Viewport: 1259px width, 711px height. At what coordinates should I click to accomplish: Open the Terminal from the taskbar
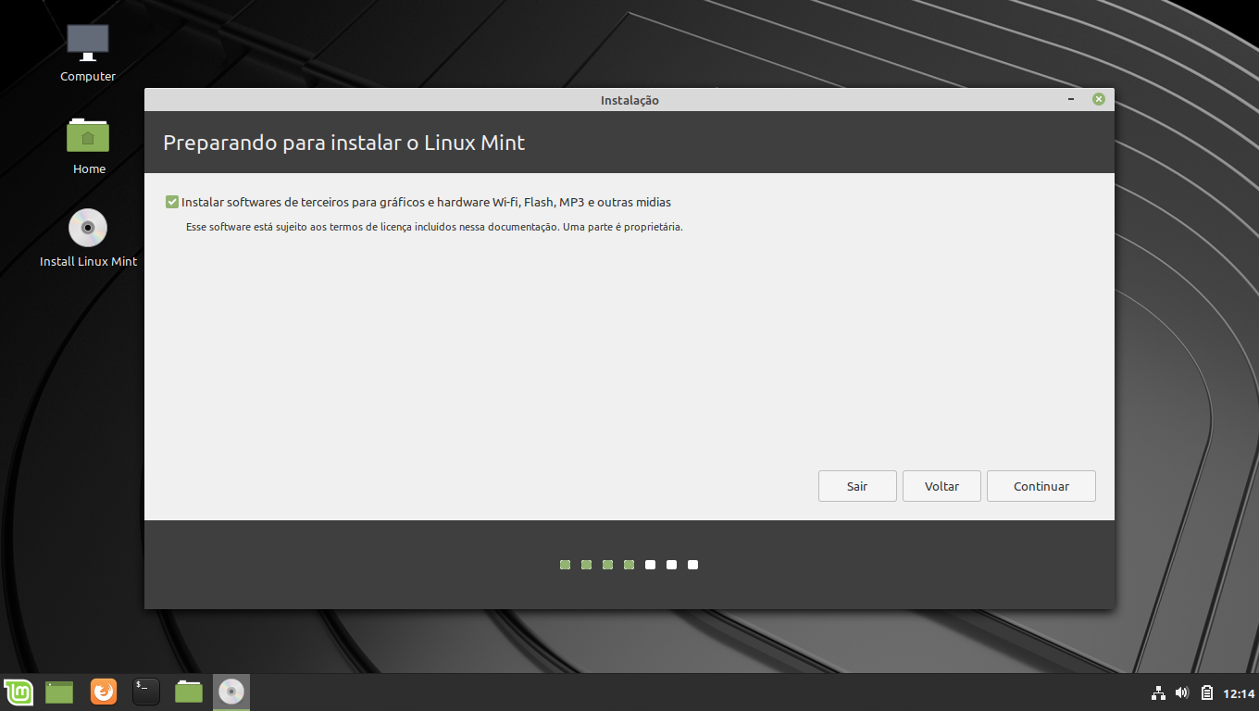[146, 692]
